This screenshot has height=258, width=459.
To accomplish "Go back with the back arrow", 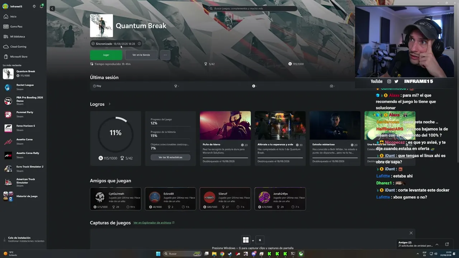I will pyautogui.click(x=52, y=9).
